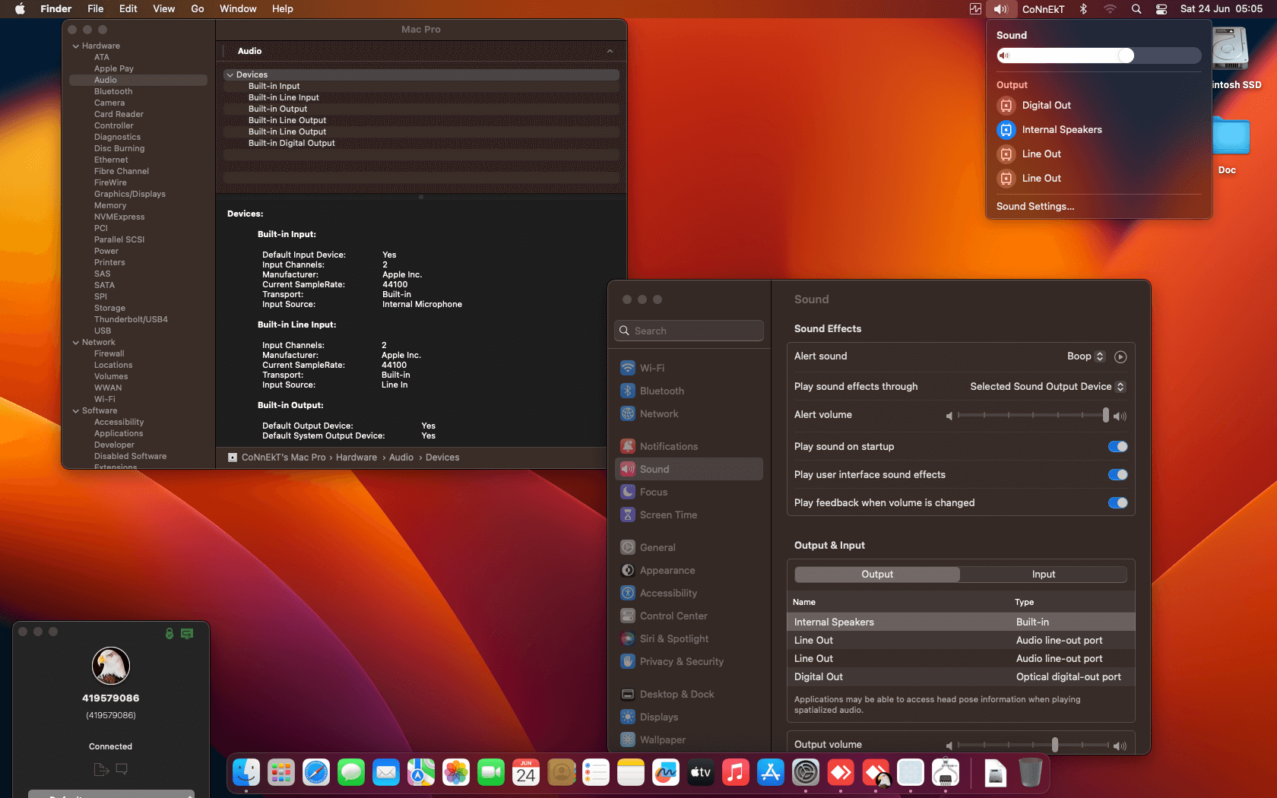The height and width of the screenshot is (798, 1277).
Task: Open Safari from the Dock
Action: point(316,773)
